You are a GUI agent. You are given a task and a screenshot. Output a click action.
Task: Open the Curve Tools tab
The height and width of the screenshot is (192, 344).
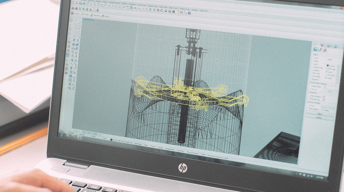[142, 5]
